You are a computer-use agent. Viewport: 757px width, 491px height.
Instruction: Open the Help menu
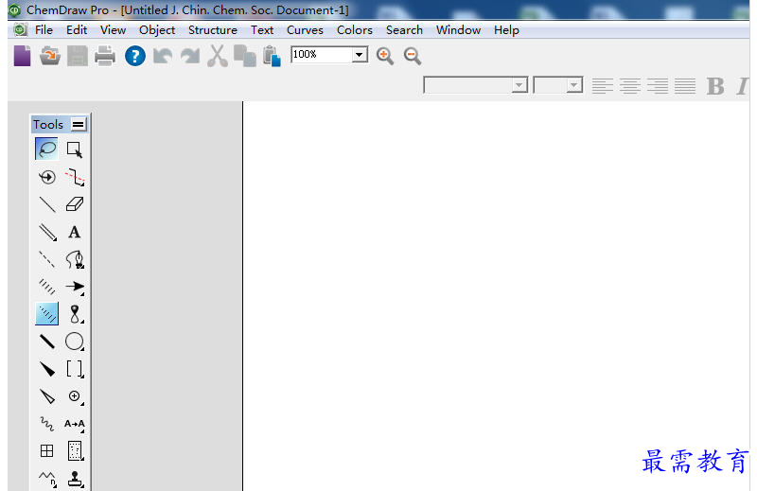pyautogui.click(x=506, y=30)
